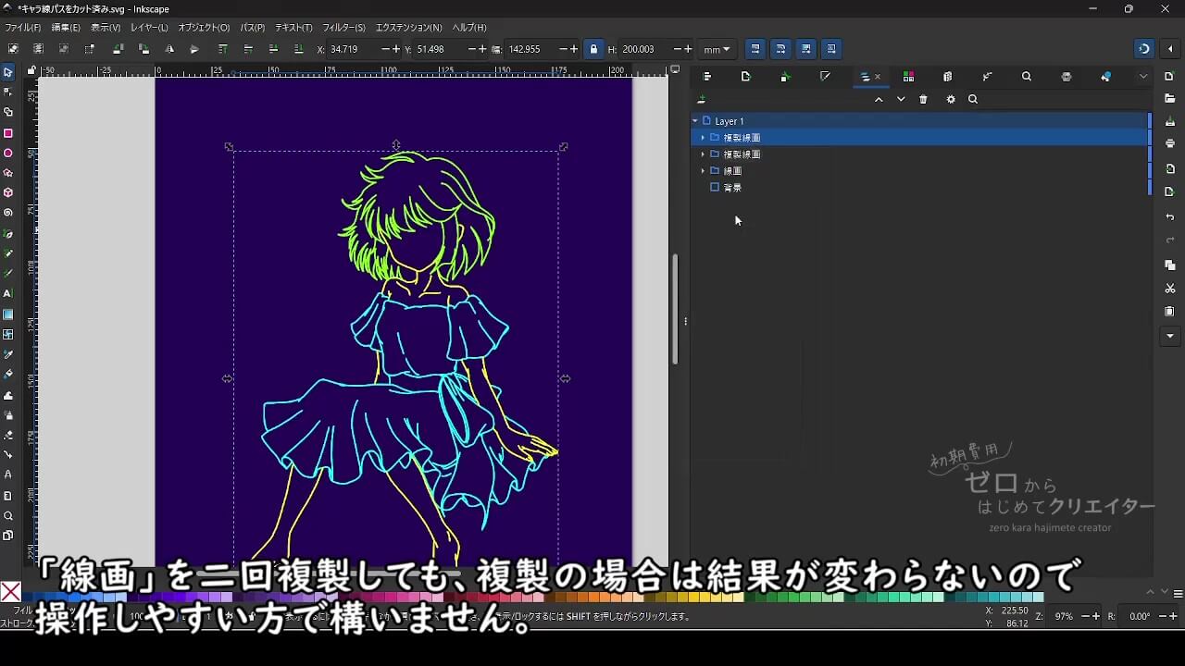Viewport: 1185px width, 666px height.
Task: Open the Print icon in command bar
Action: pos(1170,144)
